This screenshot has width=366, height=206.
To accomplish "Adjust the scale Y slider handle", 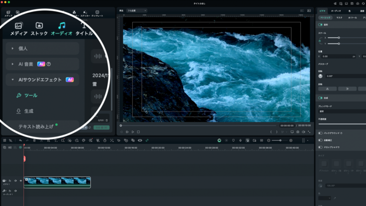I will click(x=339, y=43).
